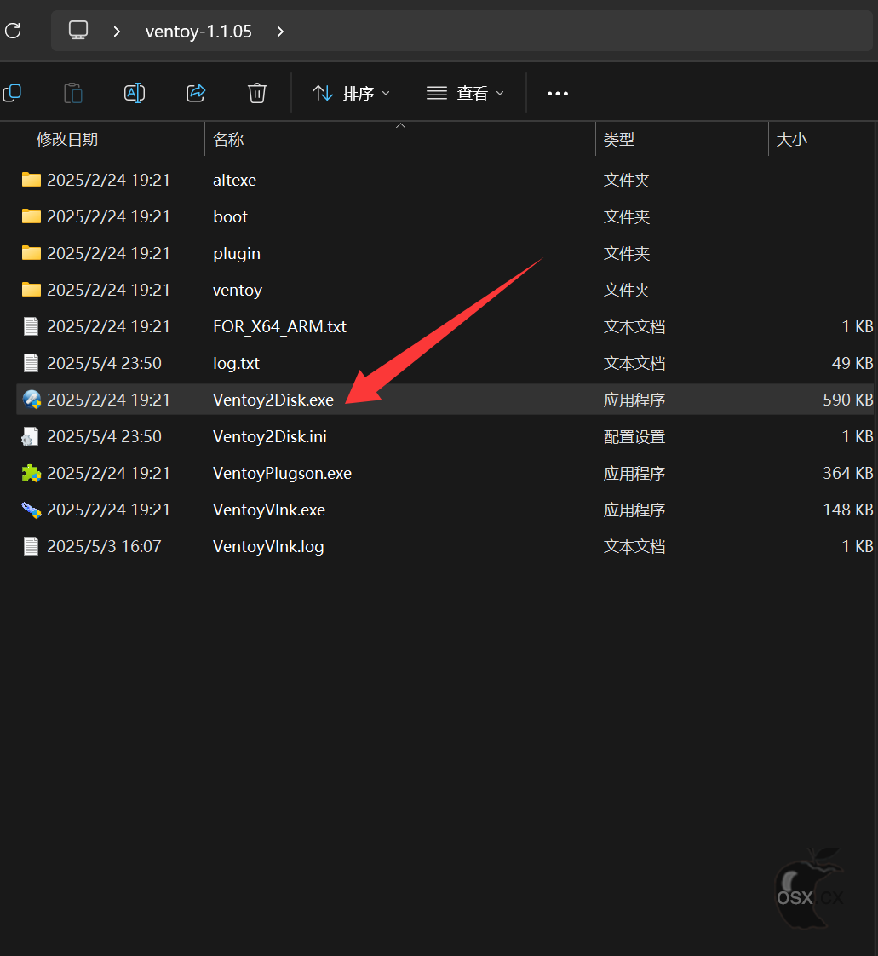Image resolution: width=878 pixels, height=956 pixels.
Task: Select the file name VentoyVlnk.log
Action: coord(269,546)
